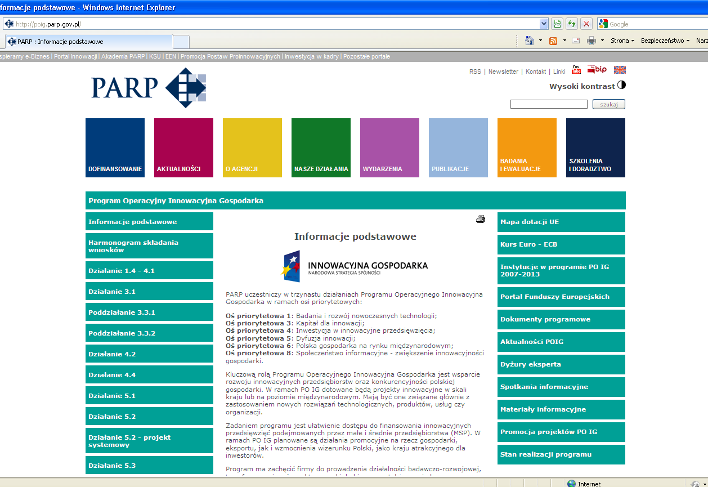The height and width of the screenshot is (487, 708).
Task: Open the Aktualności navigation tile
Action: pos(183,148)
